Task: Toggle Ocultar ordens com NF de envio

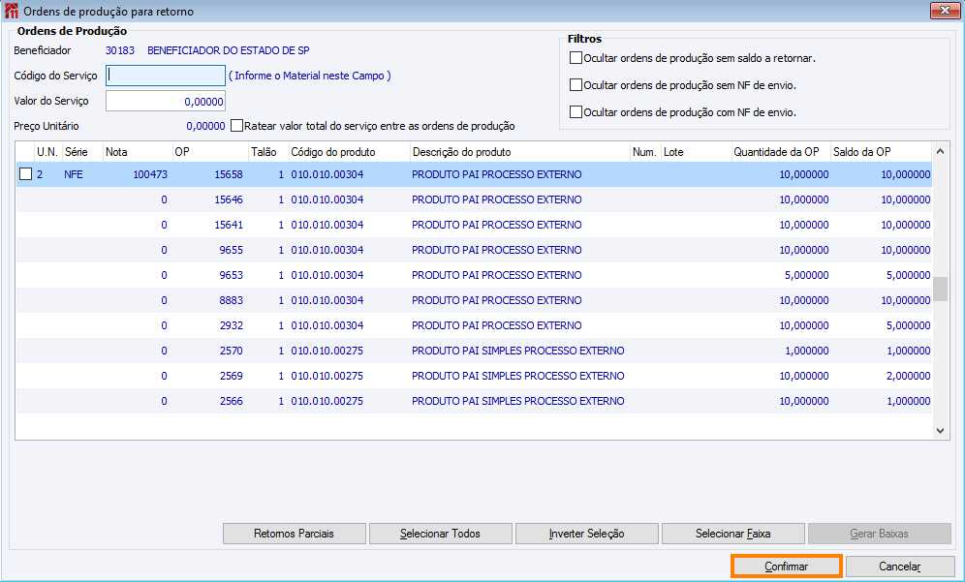Action: pyautogui.click(x=576, y=112)
